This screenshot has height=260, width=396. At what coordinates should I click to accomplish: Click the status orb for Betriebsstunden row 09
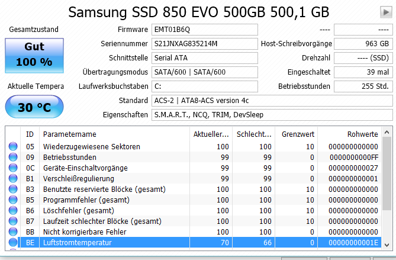point(13,157)
